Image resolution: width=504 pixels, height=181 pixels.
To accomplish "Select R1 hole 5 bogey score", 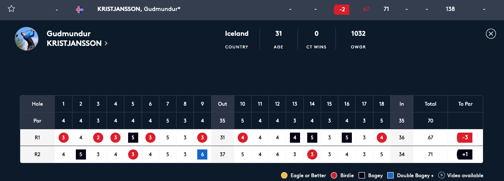I will 133,138.
